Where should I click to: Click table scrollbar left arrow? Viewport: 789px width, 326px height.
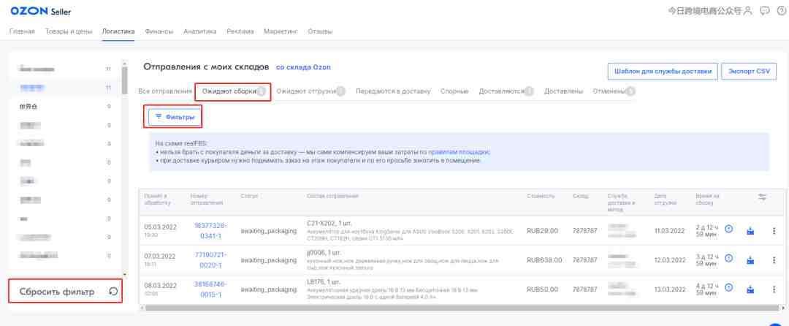point(142,307)
